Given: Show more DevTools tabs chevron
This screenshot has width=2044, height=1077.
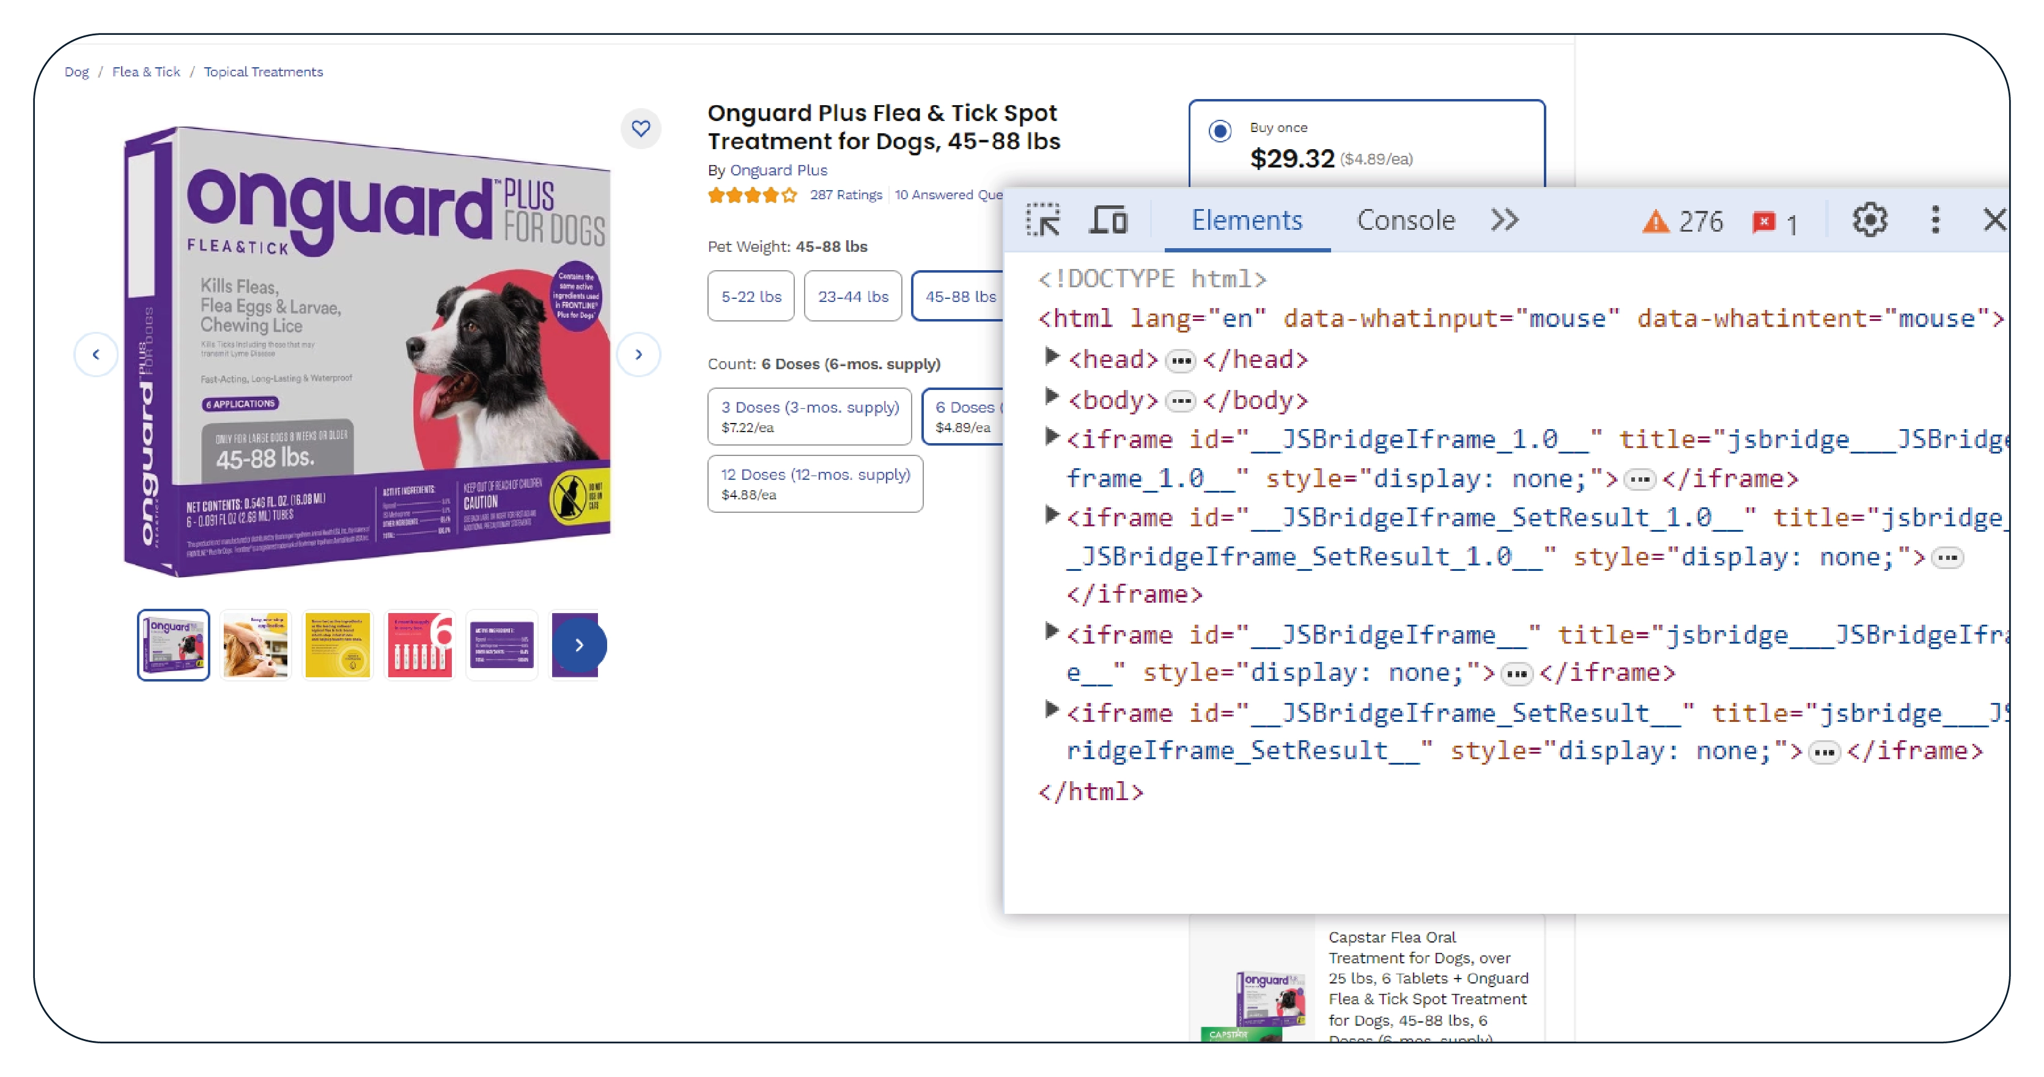Looking at the screenshot, I should click(1503, 219).
